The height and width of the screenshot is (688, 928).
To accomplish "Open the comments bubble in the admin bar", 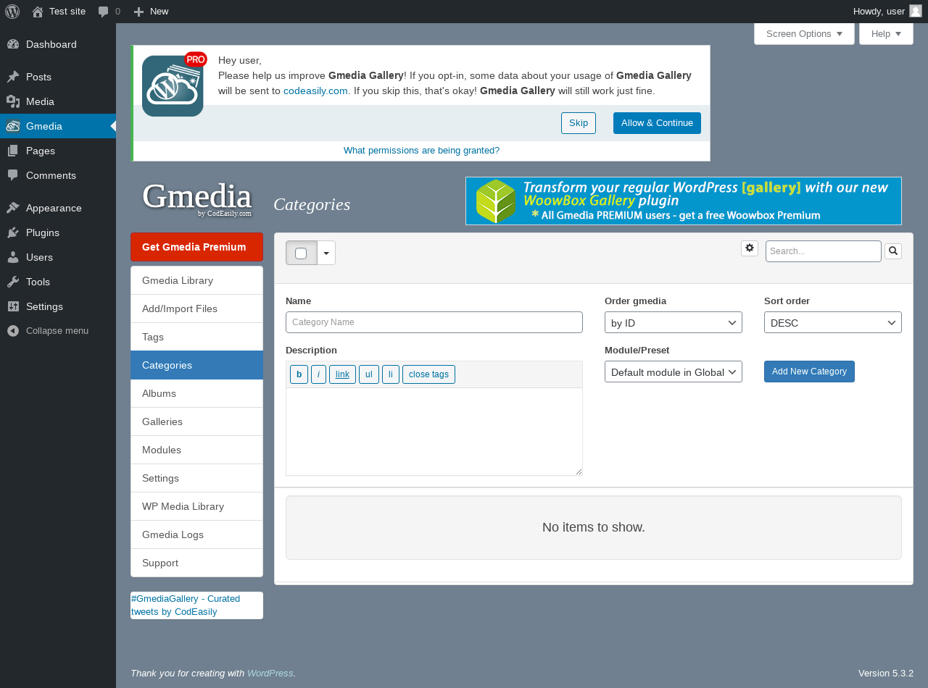I will pyautogui.click(x=104, y=12).
